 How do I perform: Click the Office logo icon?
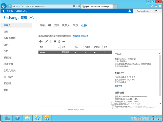point(3,11)
